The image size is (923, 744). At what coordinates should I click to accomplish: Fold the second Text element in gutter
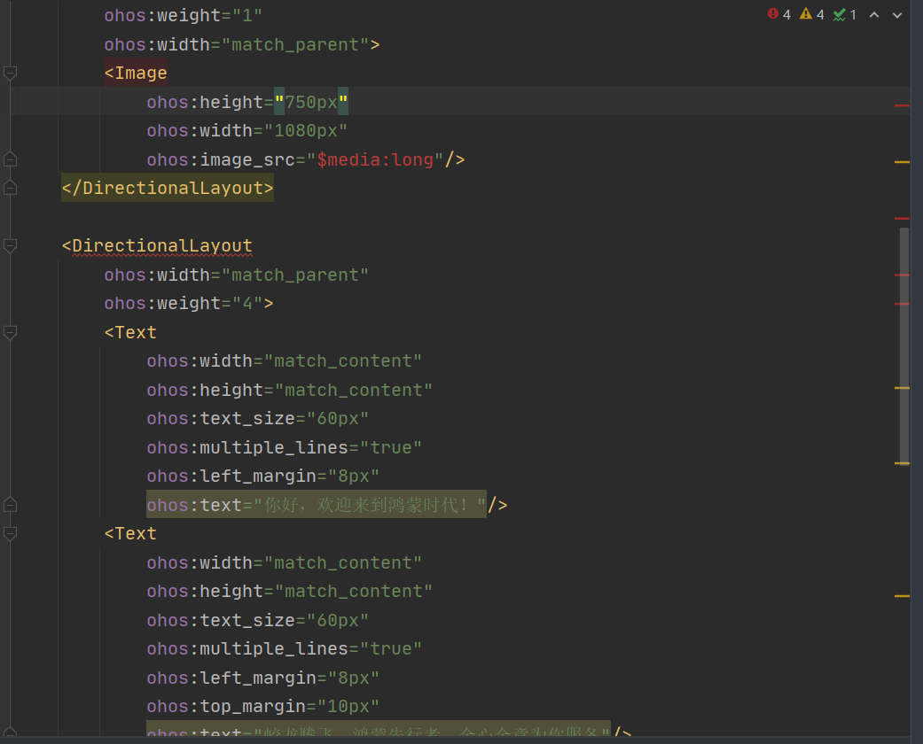tap(10, 534)
